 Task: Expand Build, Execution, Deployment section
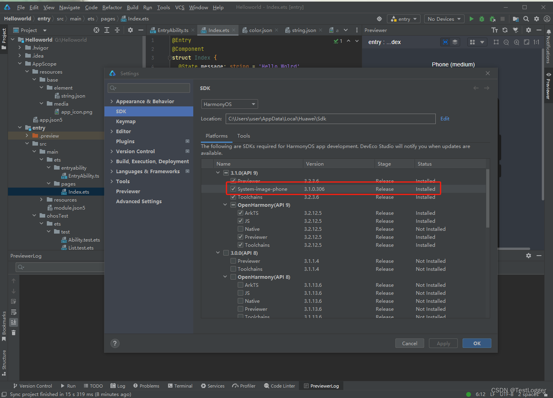pyautogui.click(x=112, y=162)
